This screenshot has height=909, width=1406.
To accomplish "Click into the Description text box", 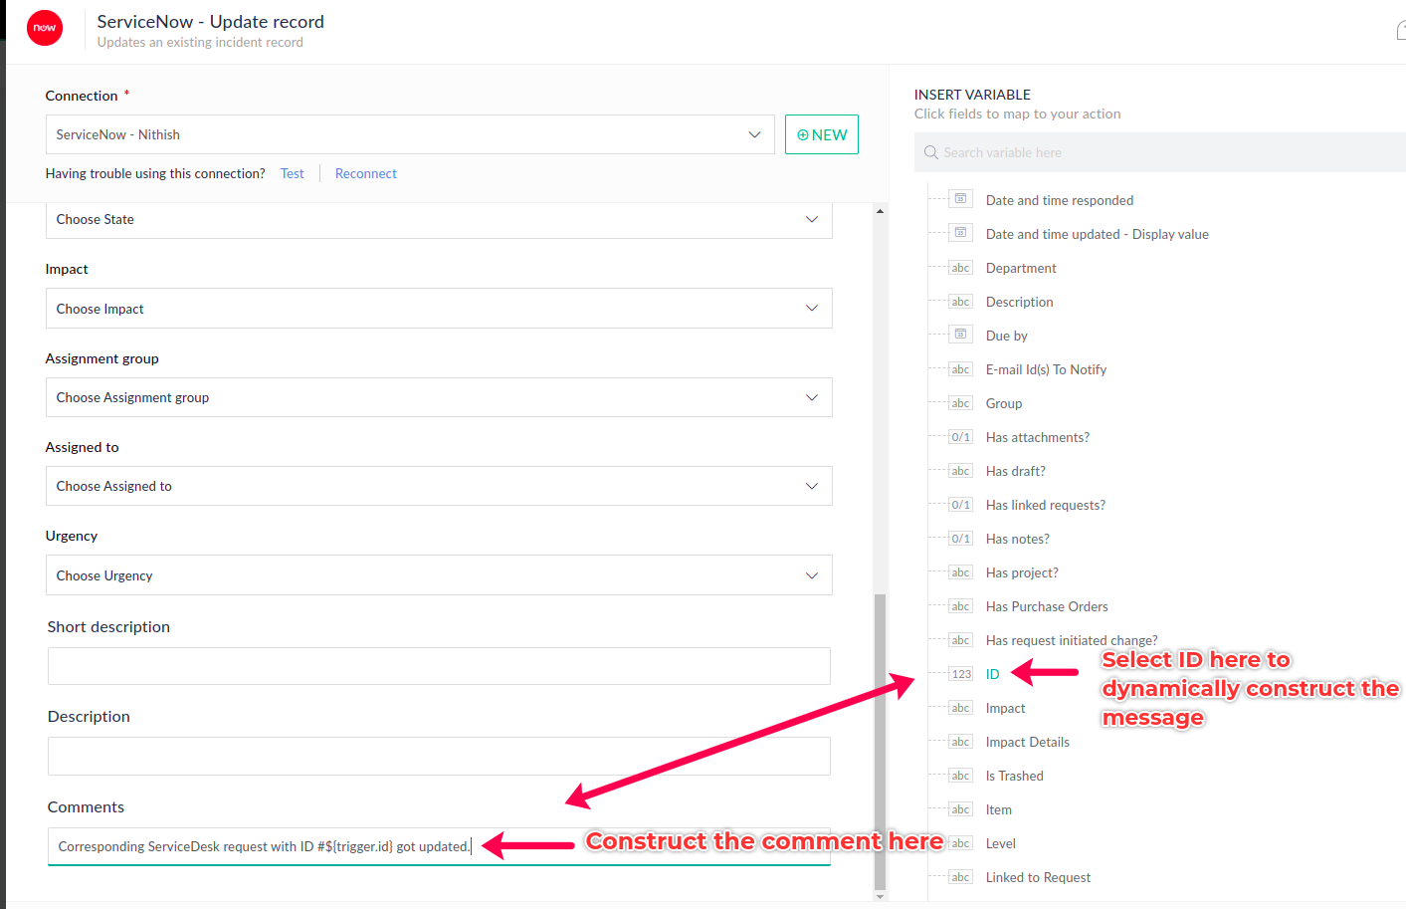I will point(439,757).
